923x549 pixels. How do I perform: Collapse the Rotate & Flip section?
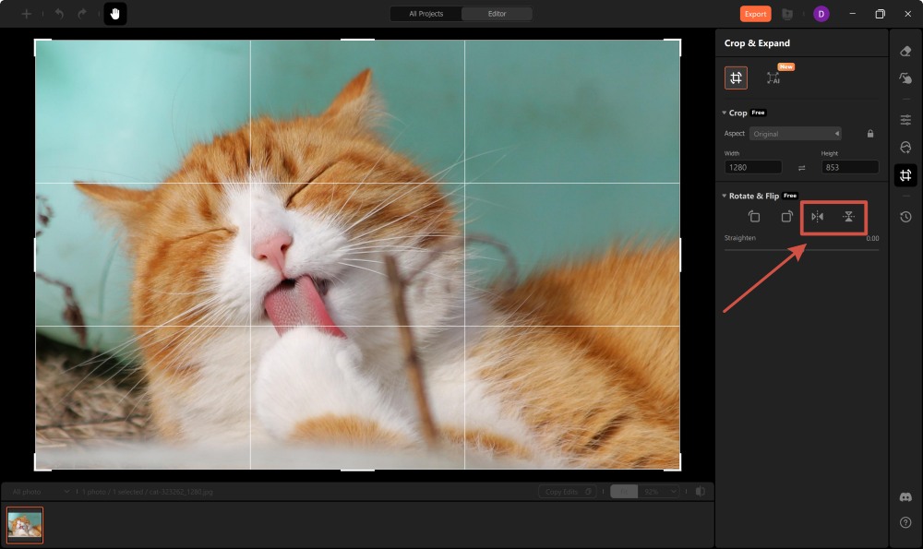725,196
